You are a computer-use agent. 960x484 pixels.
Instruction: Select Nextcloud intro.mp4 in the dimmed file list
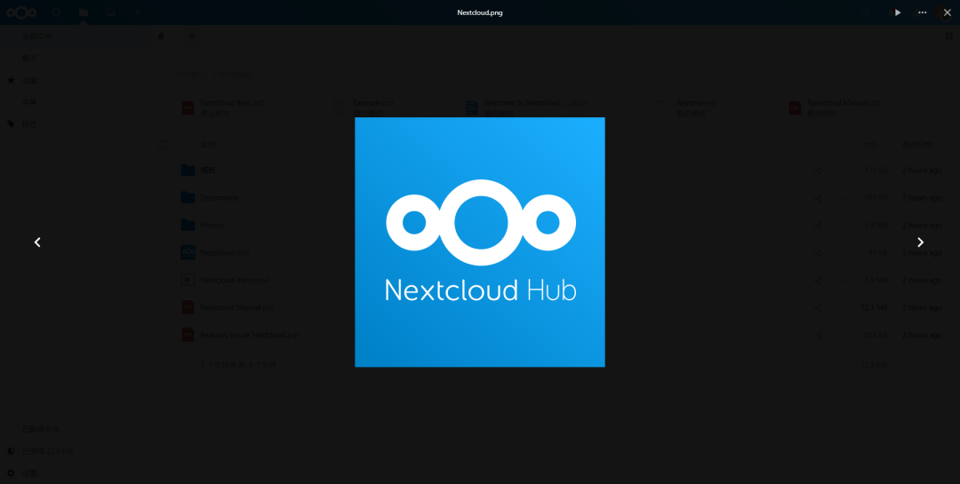pyautogui.click(x=234, y=281)
